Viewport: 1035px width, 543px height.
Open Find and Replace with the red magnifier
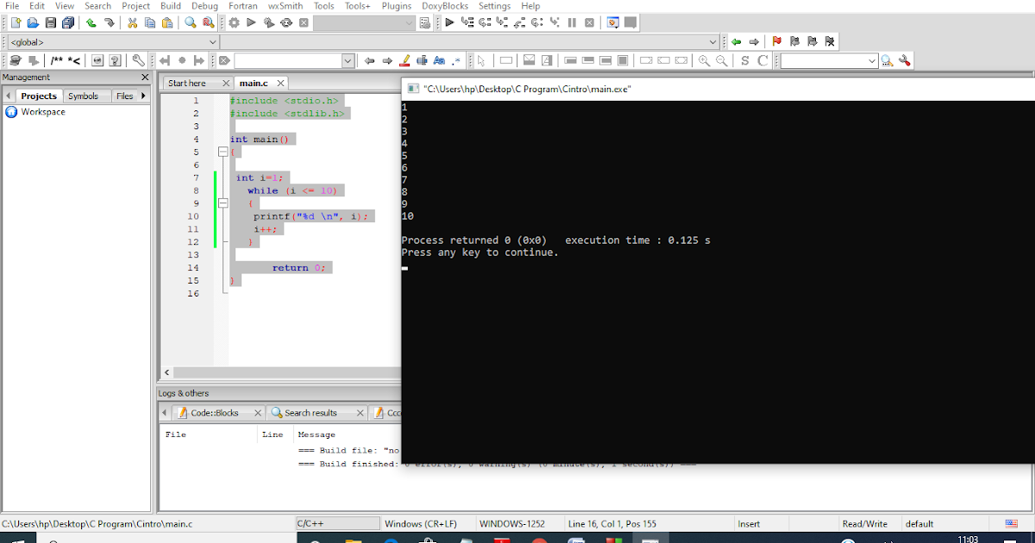coord(210,22)
